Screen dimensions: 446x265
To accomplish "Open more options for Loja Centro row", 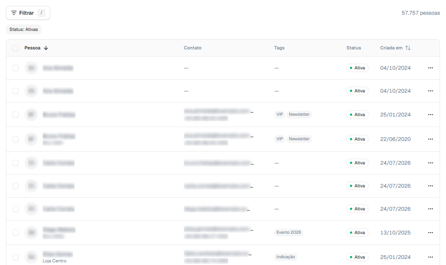I will point(430,257).
